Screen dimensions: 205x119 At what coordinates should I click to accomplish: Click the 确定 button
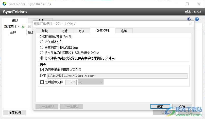click(160, 107)
